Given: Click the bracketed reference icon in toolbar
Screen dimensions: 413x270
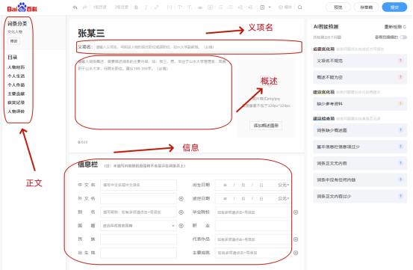Looking at the screenshot, I should [x=170, y=7].
